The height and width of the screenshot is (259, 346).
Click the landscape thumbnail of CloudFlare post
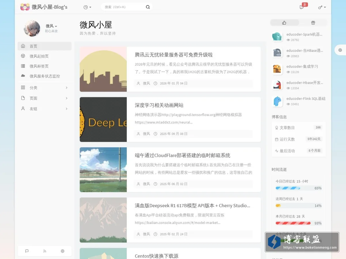point(103,170)
